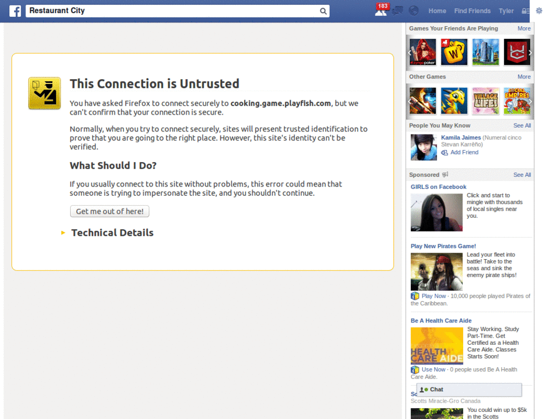Click the Scotts ad garden image
The width and height of the screenshot is (558, 419).
point(436,414)
